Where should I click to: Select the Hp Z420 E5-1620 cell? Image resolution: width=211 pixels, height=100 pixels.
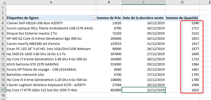(51, 54)
